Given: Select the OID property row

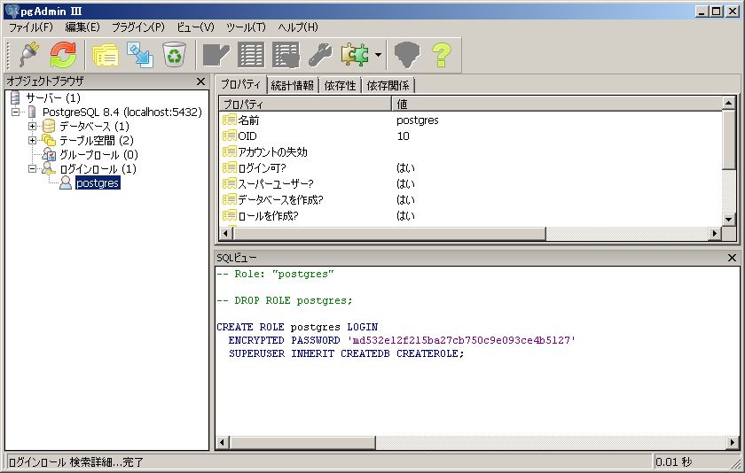Looking at the screenshot, I should coord(470,136).
